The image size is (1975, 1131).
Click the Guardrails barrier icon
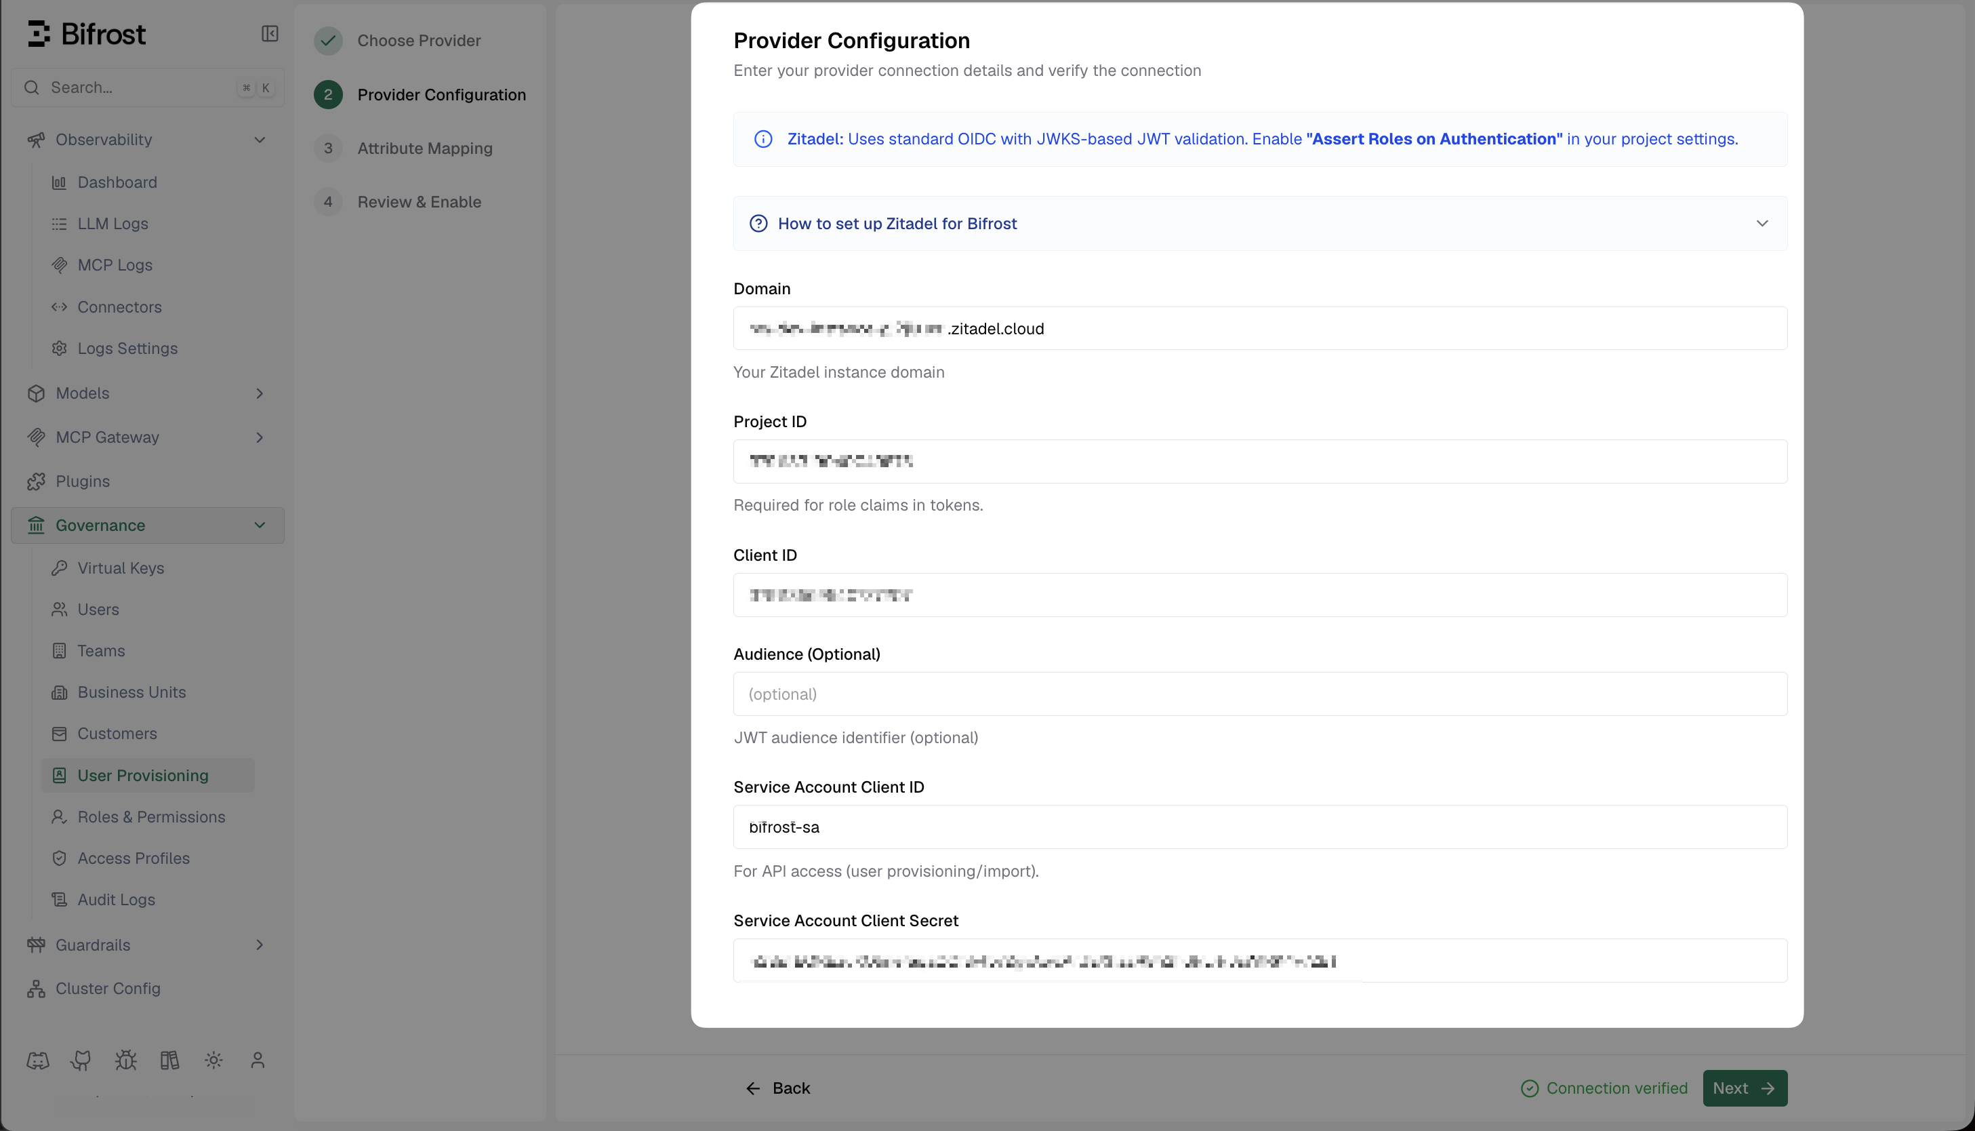tap(36, 945)
